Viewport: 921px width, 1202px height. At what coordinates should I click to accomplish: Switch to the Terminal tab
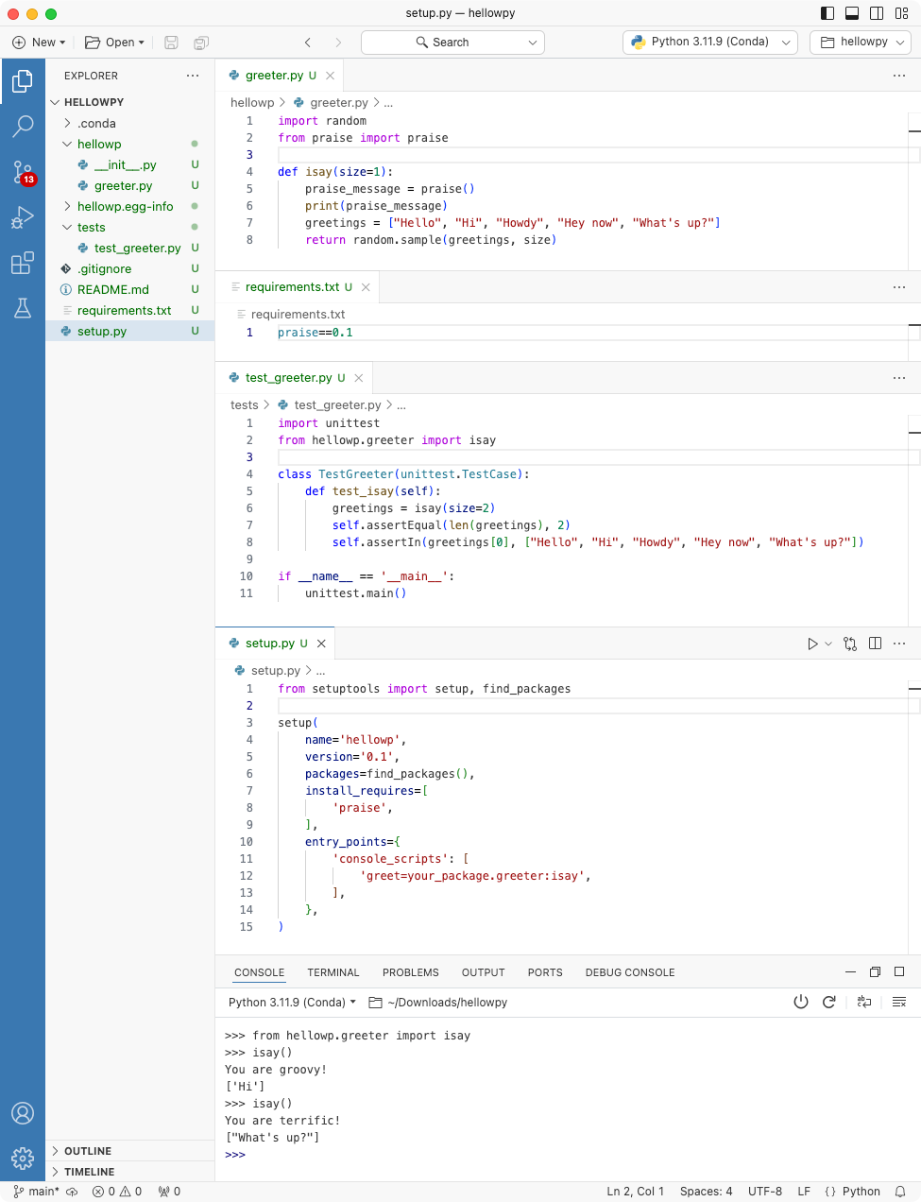pos(333,972)
